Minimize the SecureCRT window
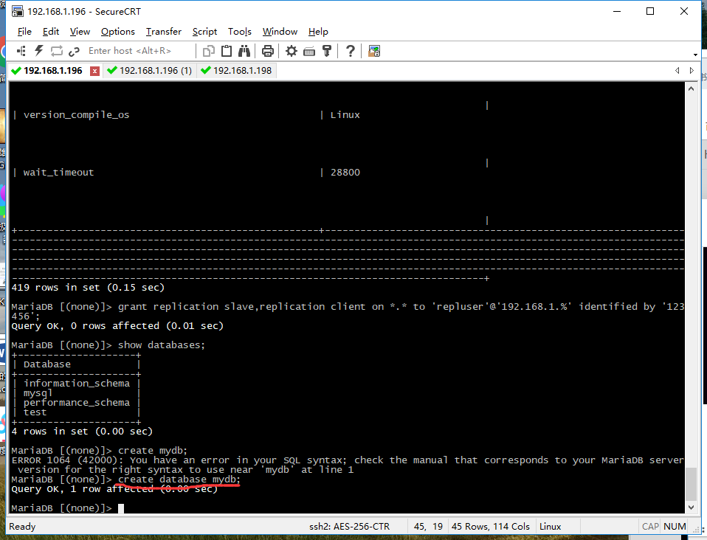The height and width of the screenshot is (540, 707). (x=617, y=11)
